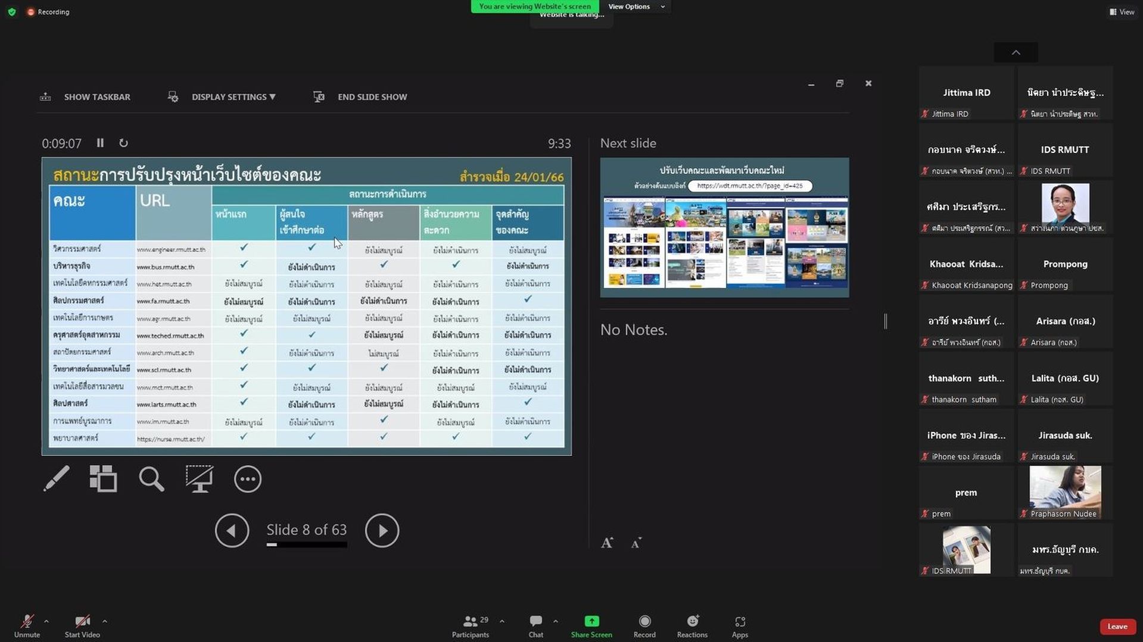
Task: Expand audio options arrow beside Unmute
Action: click(x=46, y=621)
